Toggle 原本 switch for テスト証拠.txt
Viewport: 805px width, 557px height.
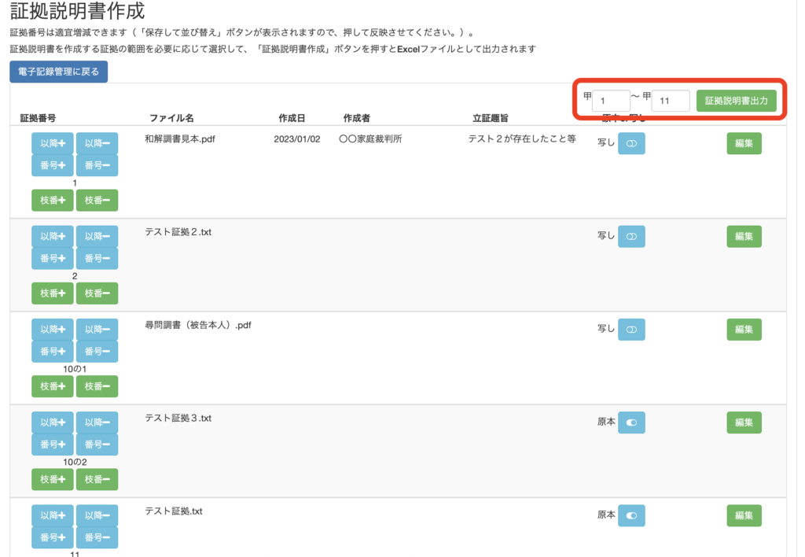point(631,515)
